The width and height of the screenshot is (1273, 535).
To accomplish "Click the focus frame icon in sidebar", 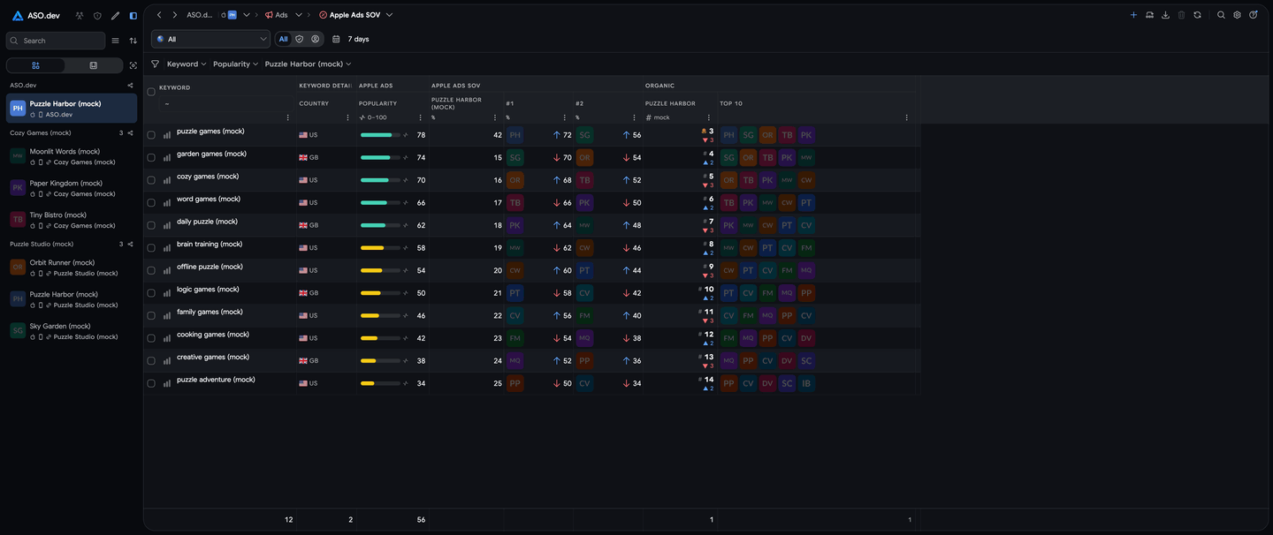I will click(133, 65).
